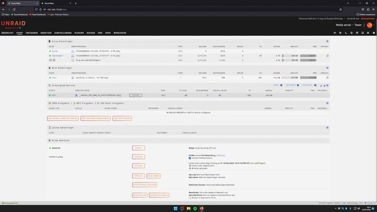The height and width of the screenshot is (212, 377).
Task: Click the Mount button for Dev 1
Action: coord(135,95)
